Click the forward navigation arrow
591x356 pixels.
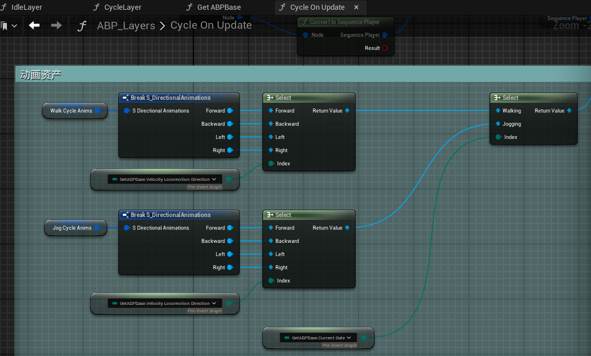(x=56, y=25)
